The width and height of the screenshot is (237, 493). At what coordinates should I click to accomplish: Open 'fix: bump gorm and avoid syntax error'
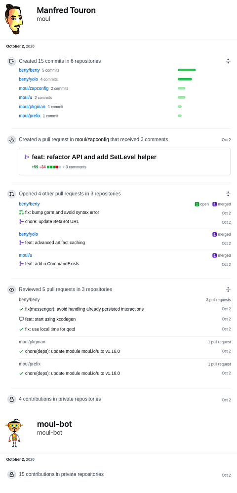[x=62, y=212]
